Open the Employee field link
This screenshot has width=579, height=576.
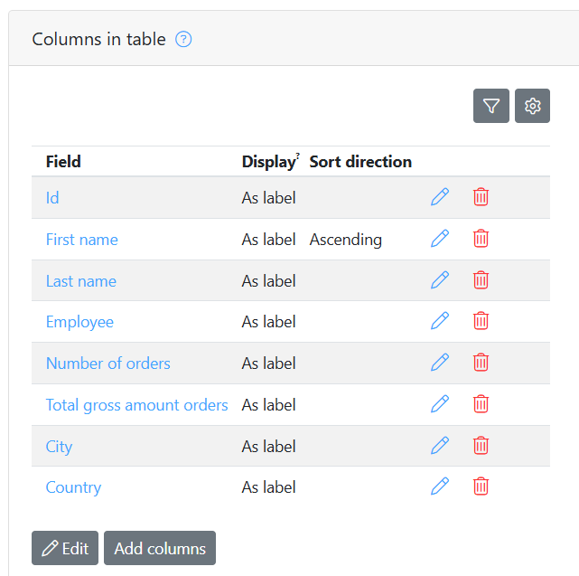coord(79,322)
